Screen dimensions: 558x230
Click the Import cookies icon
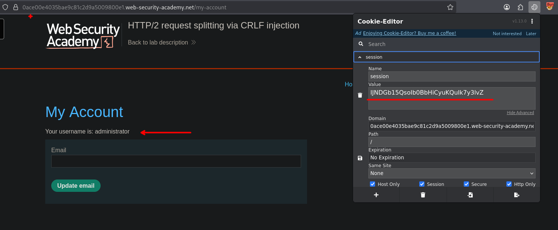[470, 195]
